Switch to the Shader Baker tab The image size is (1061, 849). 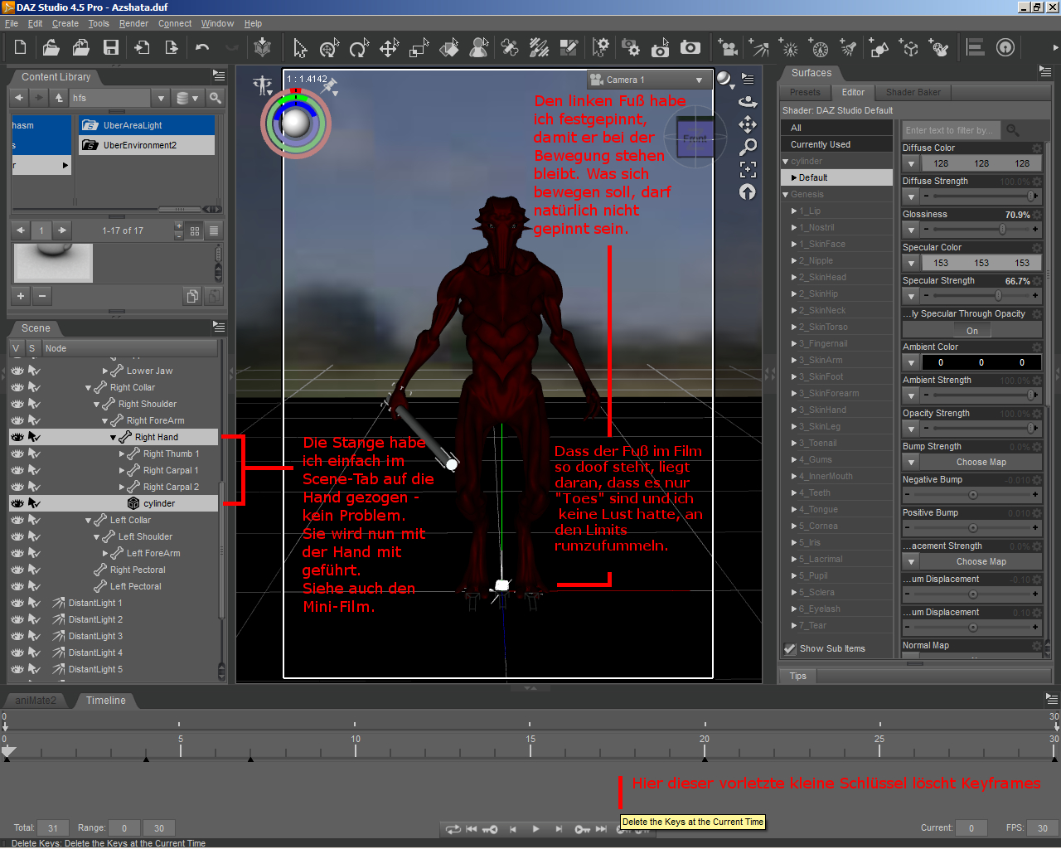(913, 93)
